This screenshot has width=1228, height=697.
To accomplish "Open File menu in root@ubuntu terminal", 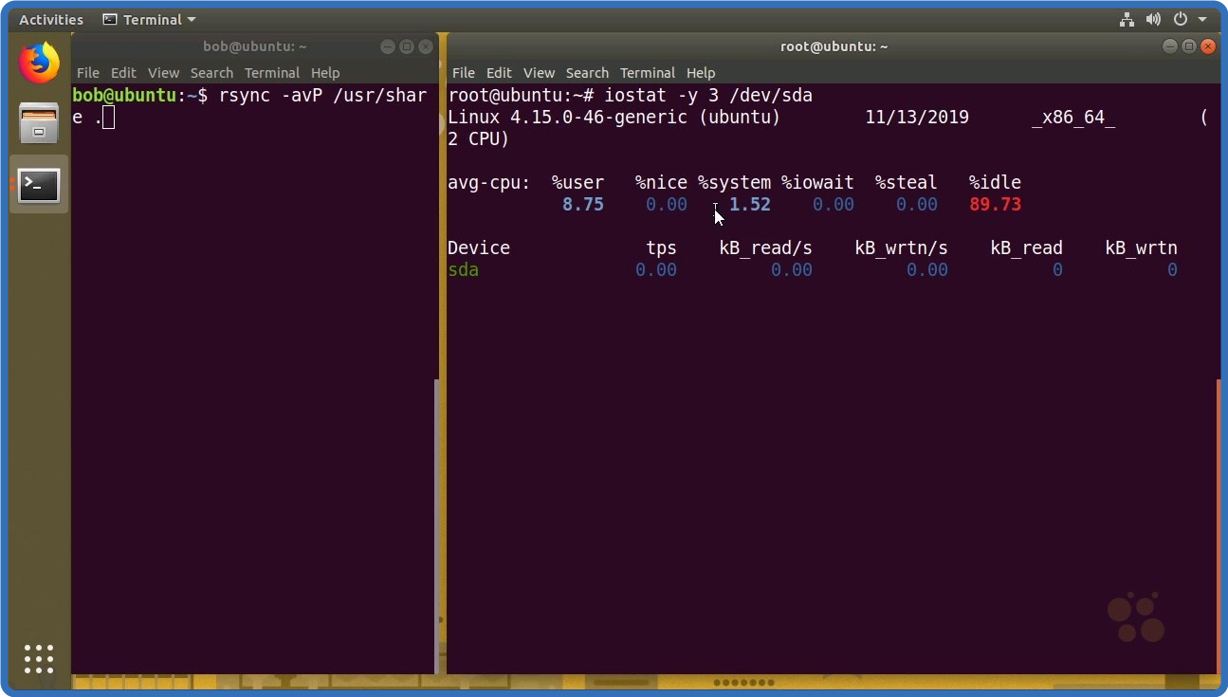I will click(x=464, y=72).
